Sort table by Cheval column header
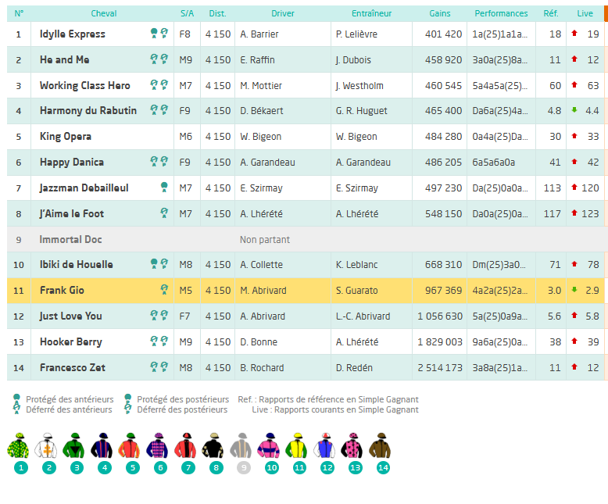This screenshot has width=608, height=504. point(104,13)
